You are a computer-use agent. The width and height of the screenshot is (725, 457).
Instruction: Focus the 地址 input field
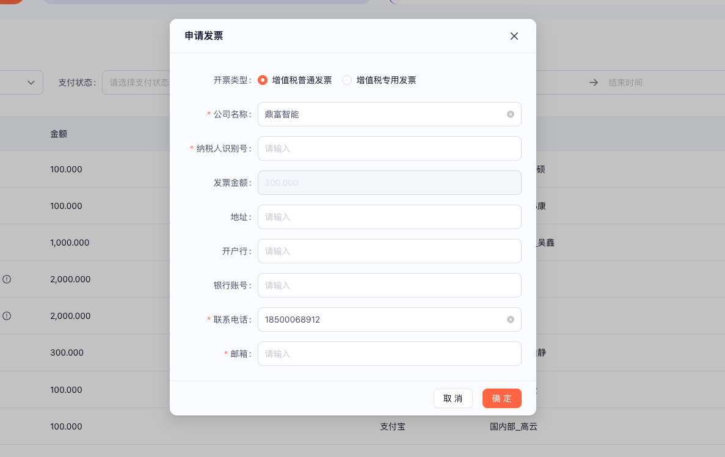[389, 217]
